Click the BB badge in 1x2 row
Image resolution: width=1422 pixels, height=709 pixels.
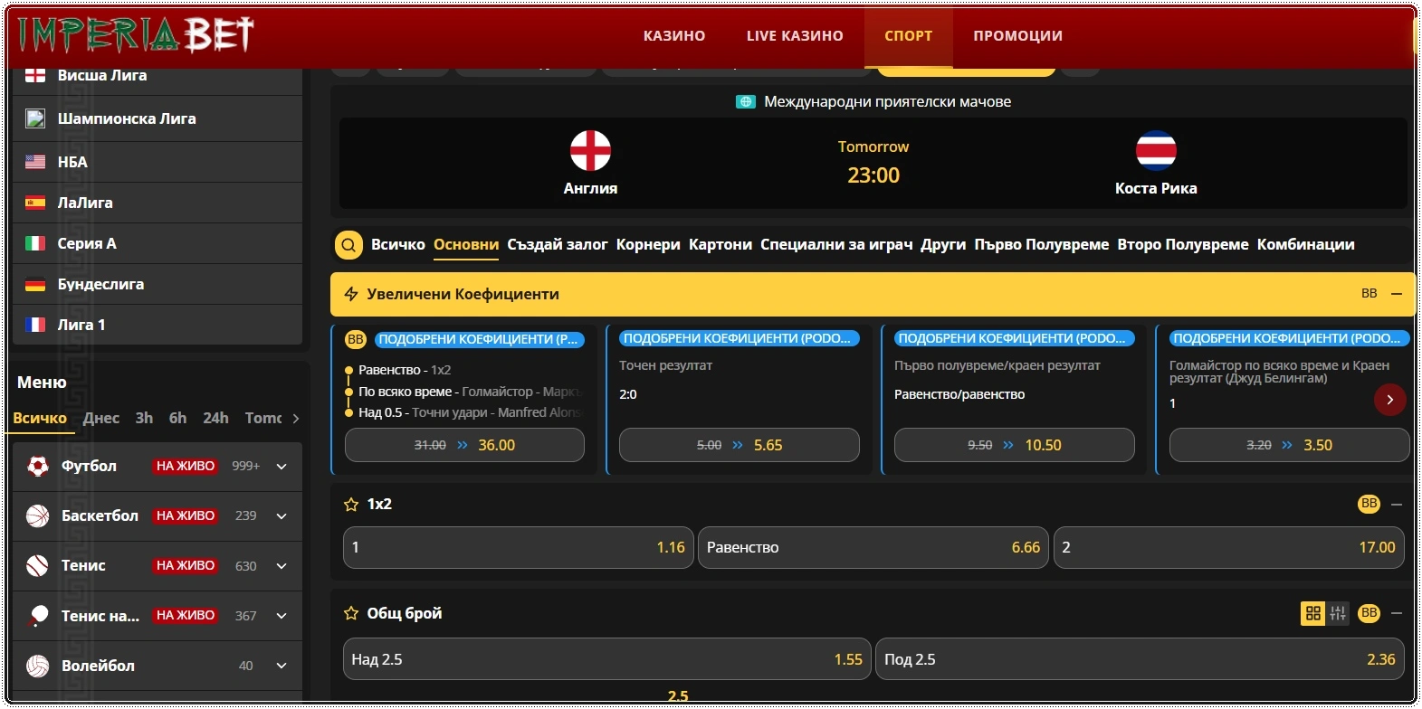(x=1369, y=504)
